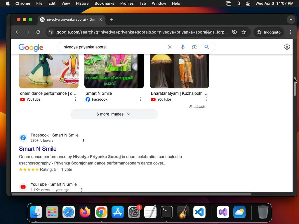
Task: Open a new tab with plus button
Action: pos(111,20)
